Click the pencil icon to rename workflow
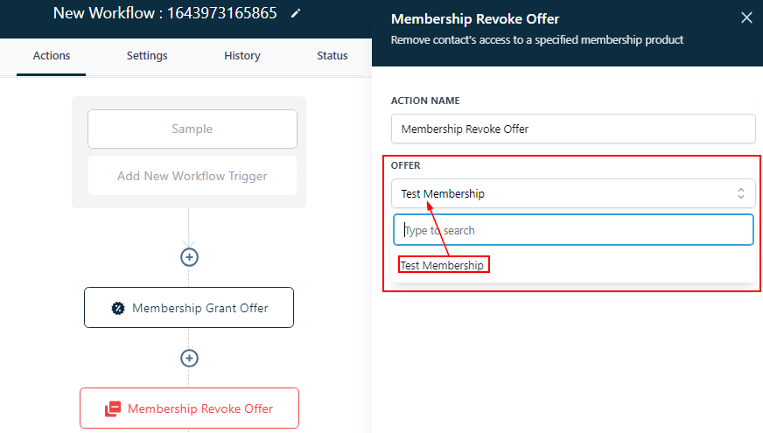763x433 pixels. (296, 14)
